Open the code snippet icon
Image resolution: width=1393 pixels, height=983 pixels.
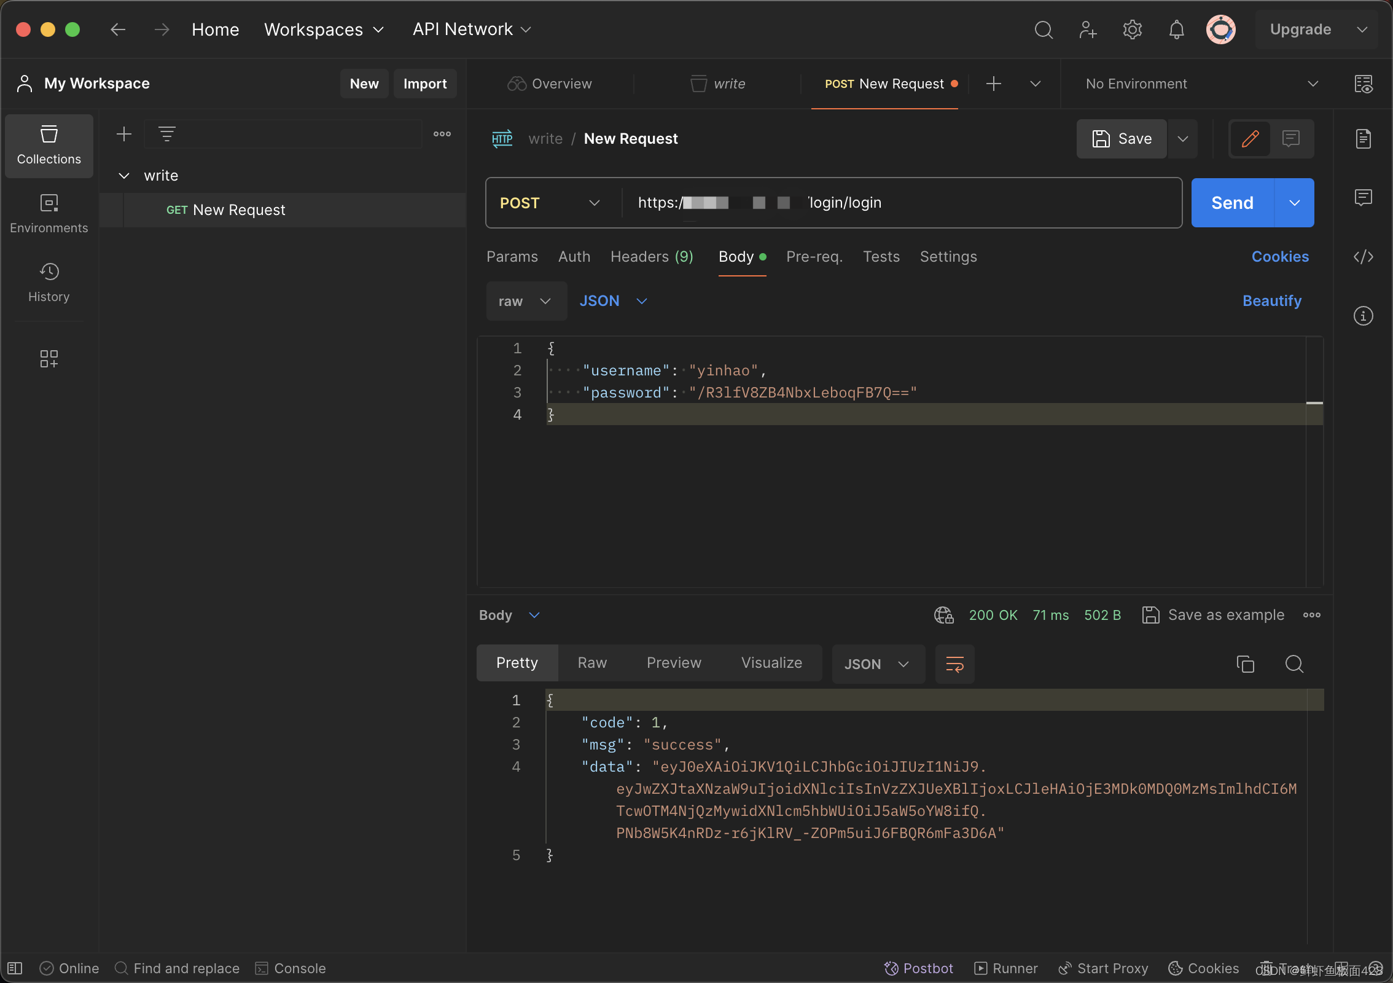[1364, 257]
